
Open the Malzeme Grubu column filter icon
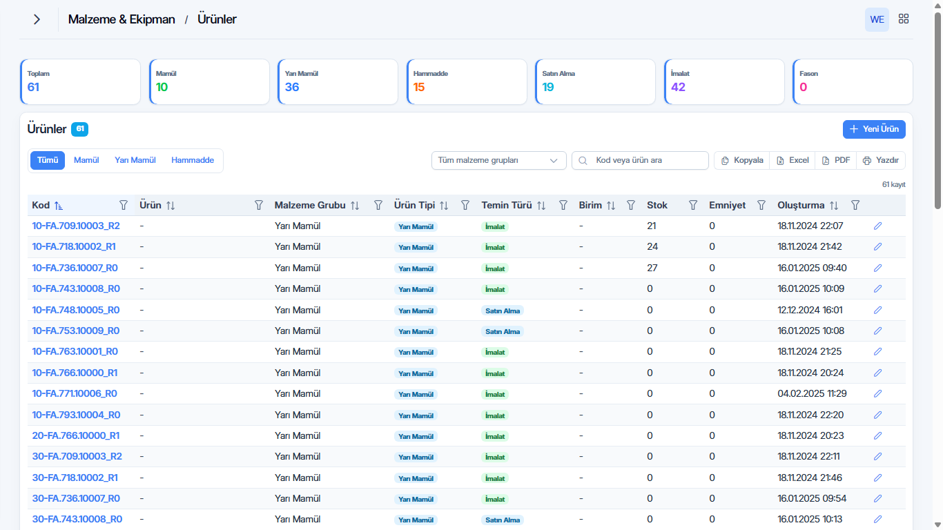[378, 205]
